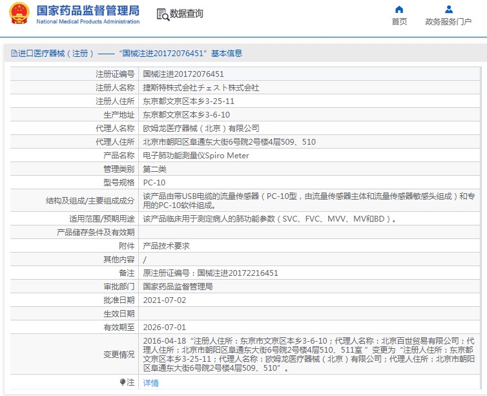Click the 政务服务门户 person icon
Viewport: 487px width, 396px height.
point(448,9)
